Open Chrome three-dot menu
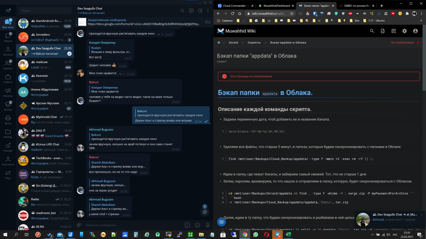426x239 pixels. tap(421, 14)
